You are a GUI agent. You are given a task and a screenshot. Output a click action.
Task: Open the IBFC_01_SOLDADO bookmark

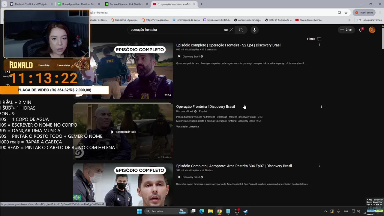(278, 20)
